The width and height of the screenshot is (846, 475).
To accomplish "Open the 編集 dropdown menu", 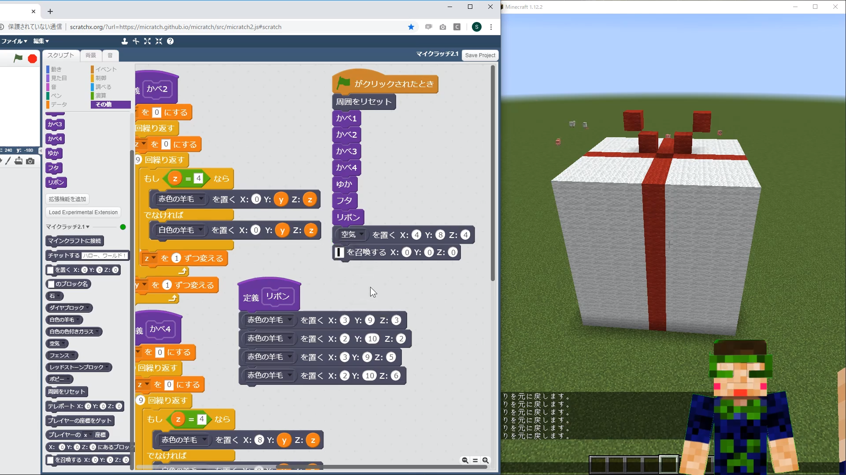I will point(41,41).
